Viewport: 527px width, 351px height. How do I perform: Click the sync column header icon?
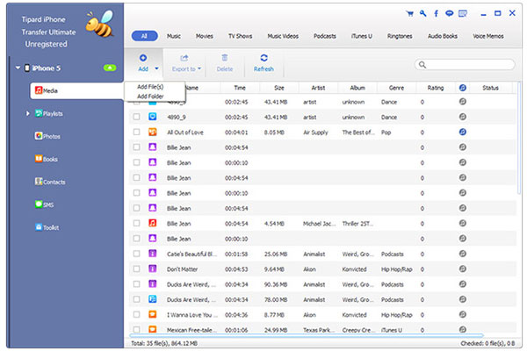[463, 88]
